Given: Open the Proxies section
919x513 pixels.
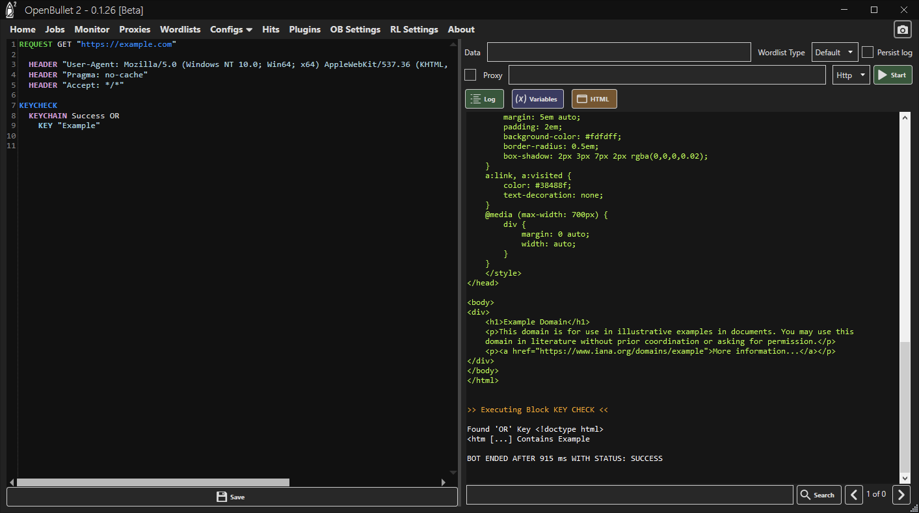Looking at the screenshot, I should (x=135, y=29).
